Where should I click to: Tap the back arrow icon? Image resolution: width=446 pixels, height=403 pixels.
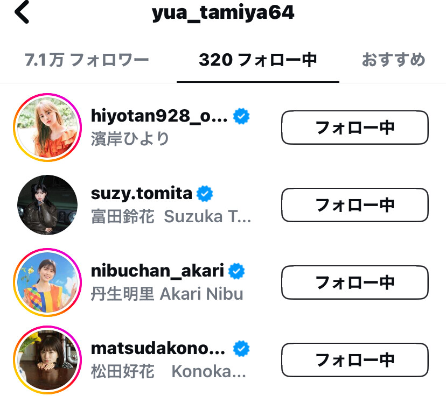(x=22, y=12)
